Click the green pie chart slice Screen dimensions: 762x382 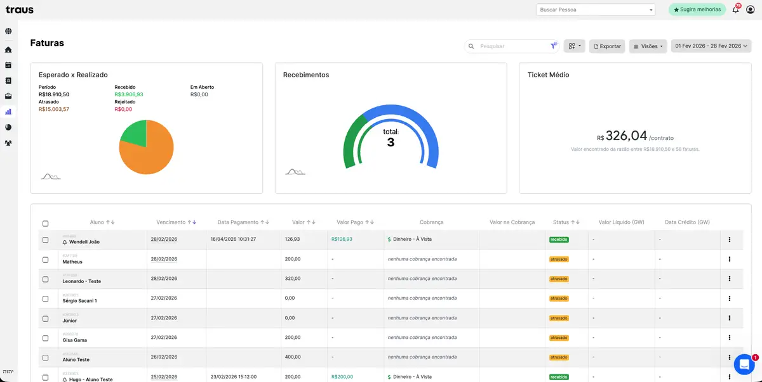[x=135, y=133]
